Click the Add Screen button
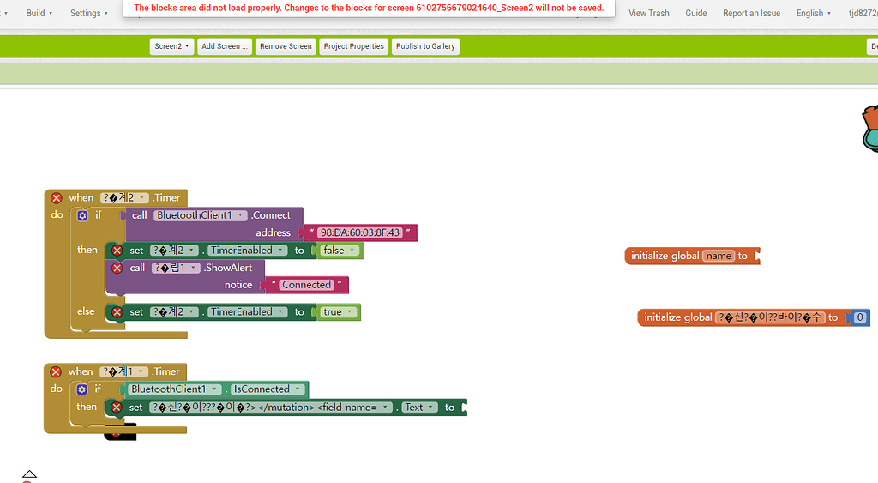878x483 pixels. pyautogui.click(x=225, y=46)
